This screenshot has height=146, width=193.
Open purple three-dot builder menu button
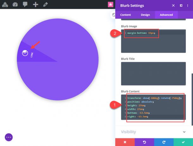point(9,137)
